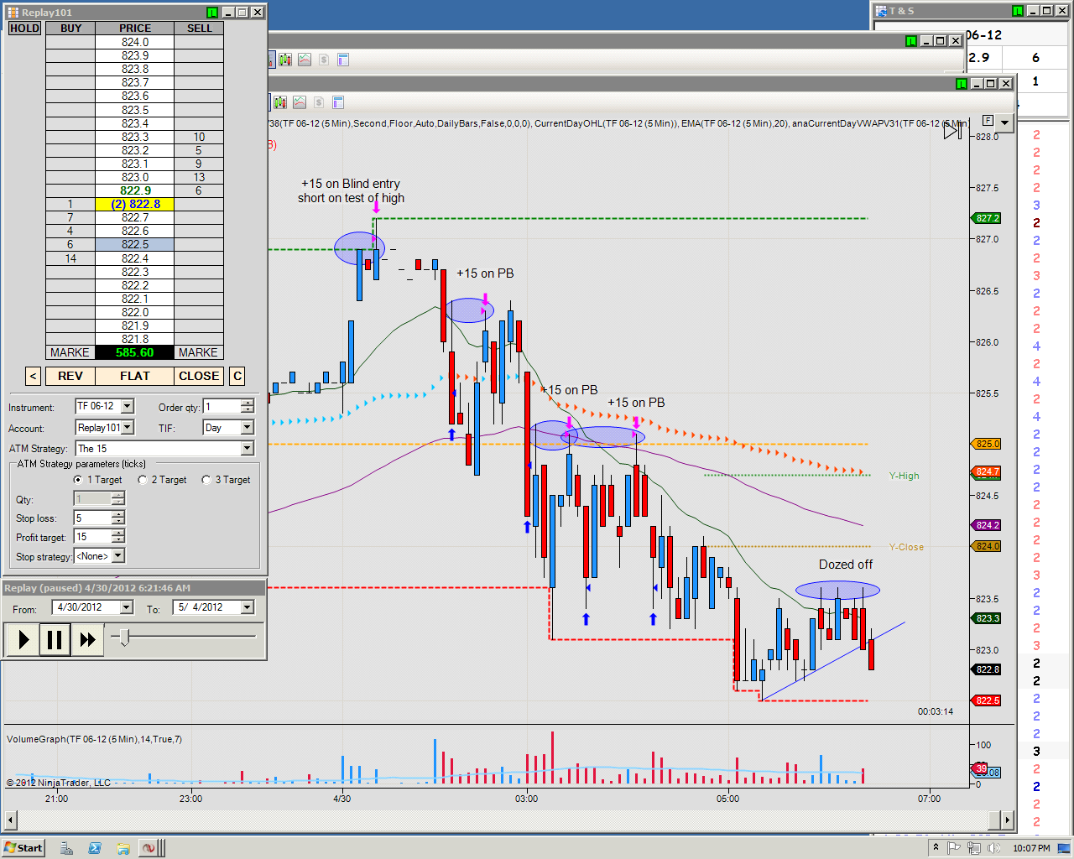This screenshot has width=1074, height=859.
Task: Select the 1 Target radio button
Action: 78,480
